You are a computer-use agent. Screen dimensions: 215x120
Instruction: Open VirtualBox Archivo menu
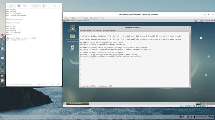[x=66, y=18]
